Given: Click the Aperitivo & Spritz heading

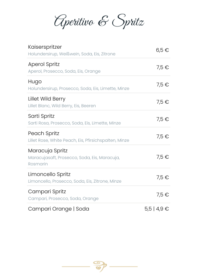Looking at the screenshot, I should tap(99, 22).
